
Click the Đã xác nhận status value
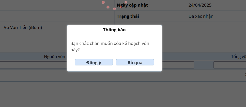201,16
